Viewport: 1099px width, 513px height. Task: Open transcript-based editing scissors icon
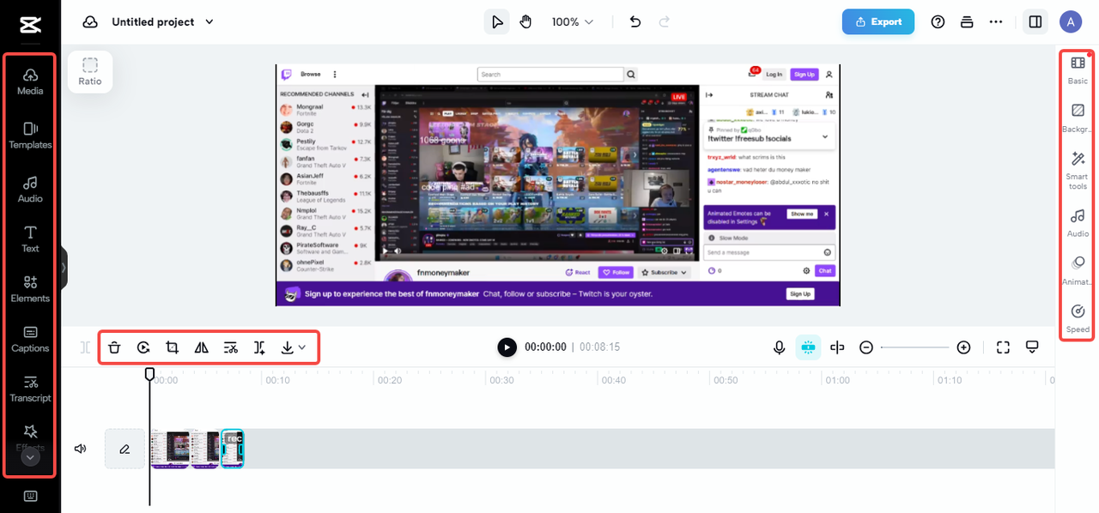230,347
